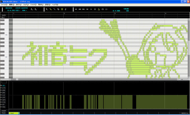Jump to the song start
Viewport: 190px width, 115px height.
click(x=76, y=9)
